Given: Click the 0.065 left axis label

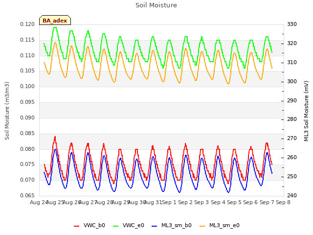Looking at the screenshot, I should tap(27, 195).
